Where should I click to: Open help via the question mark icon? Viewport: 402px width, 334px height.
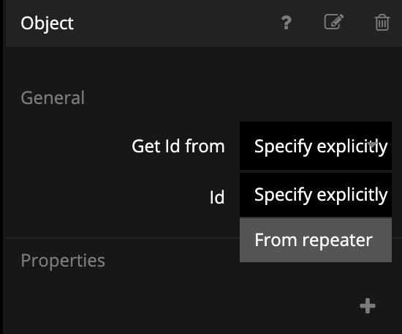tap(287, 23)
